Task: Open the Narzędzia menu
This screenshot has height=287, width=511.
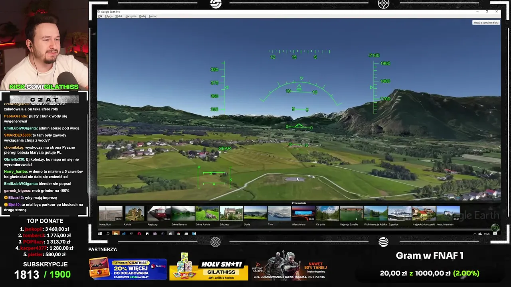Action: point(131,16)
